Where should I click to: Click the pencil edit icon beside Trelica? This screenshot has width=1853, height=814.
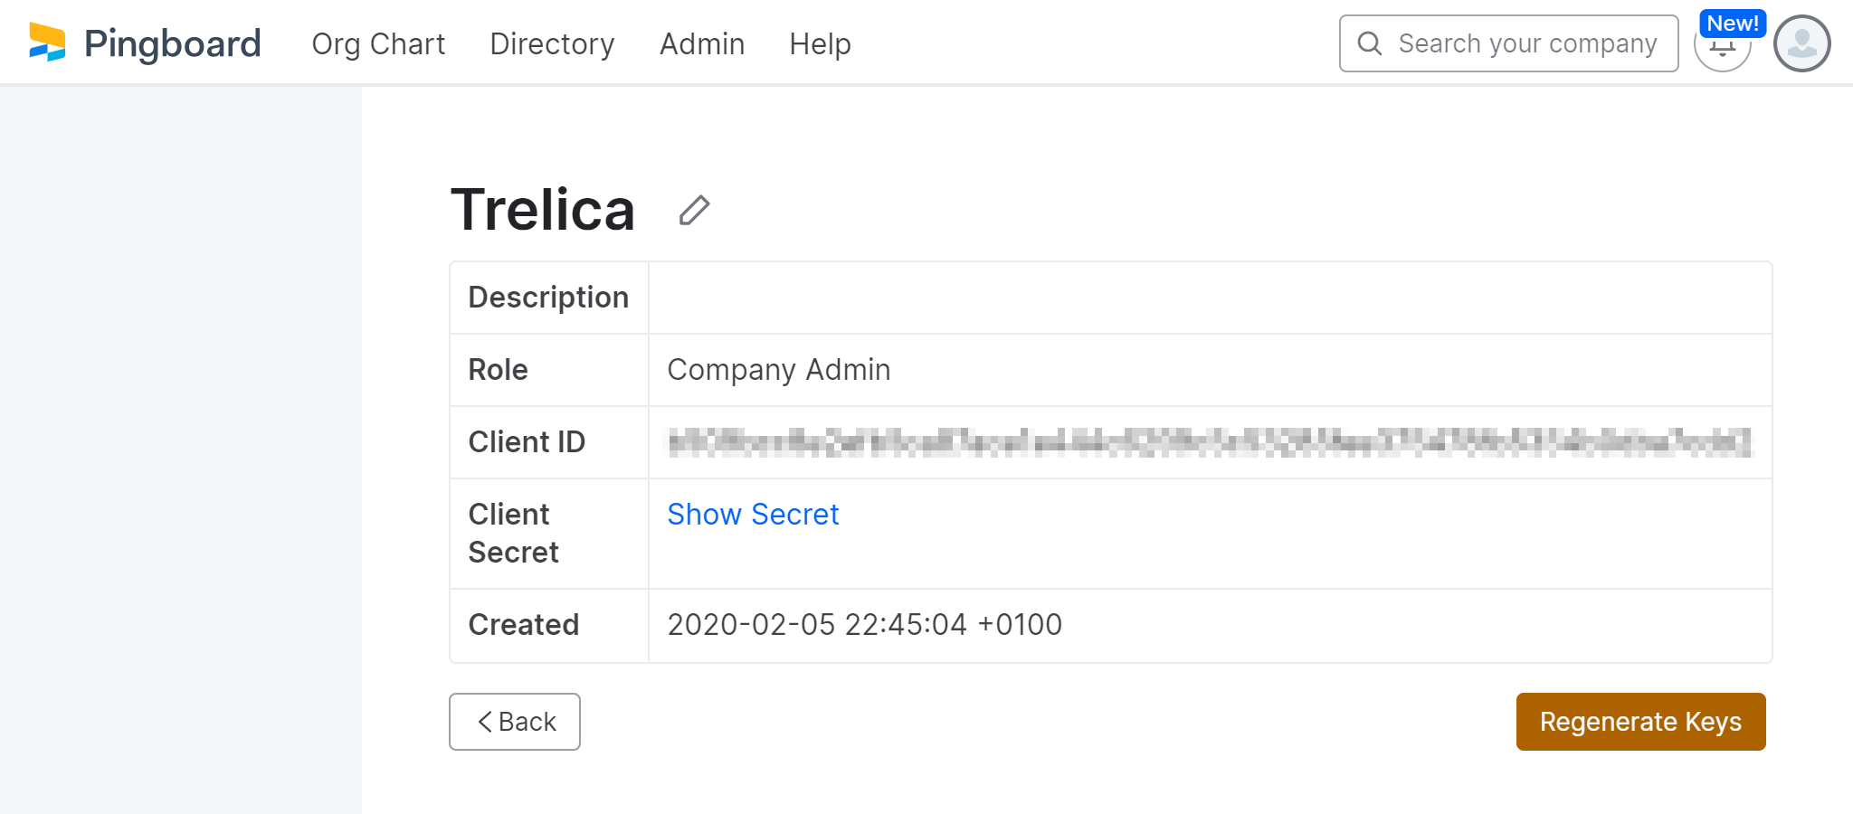click(x=694, y=210)
